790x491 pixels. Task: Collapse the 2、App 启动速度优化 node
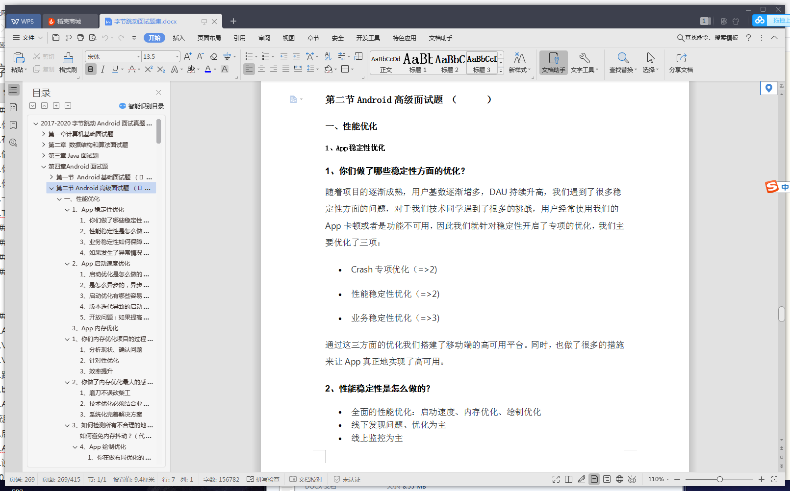[67, 264]
